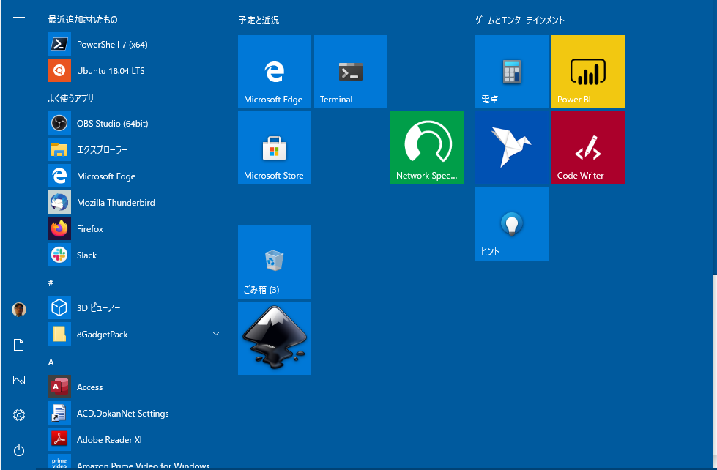This screenshot has width=717, height=470.
Task: Open the Network Speed Test tile
Action: (427, 148)
